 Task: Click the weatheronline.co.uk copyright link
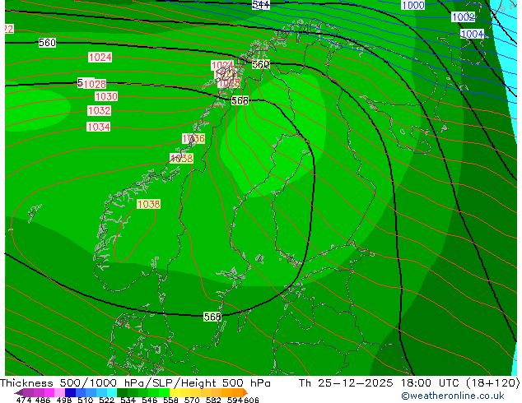[453, 396]
